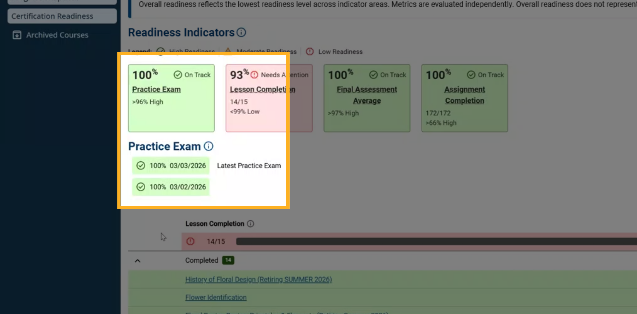The image size is (637, 314).
Task: Click the Readiness Indicators info icon
Action: pyautogui.click(x=242, y=32)
